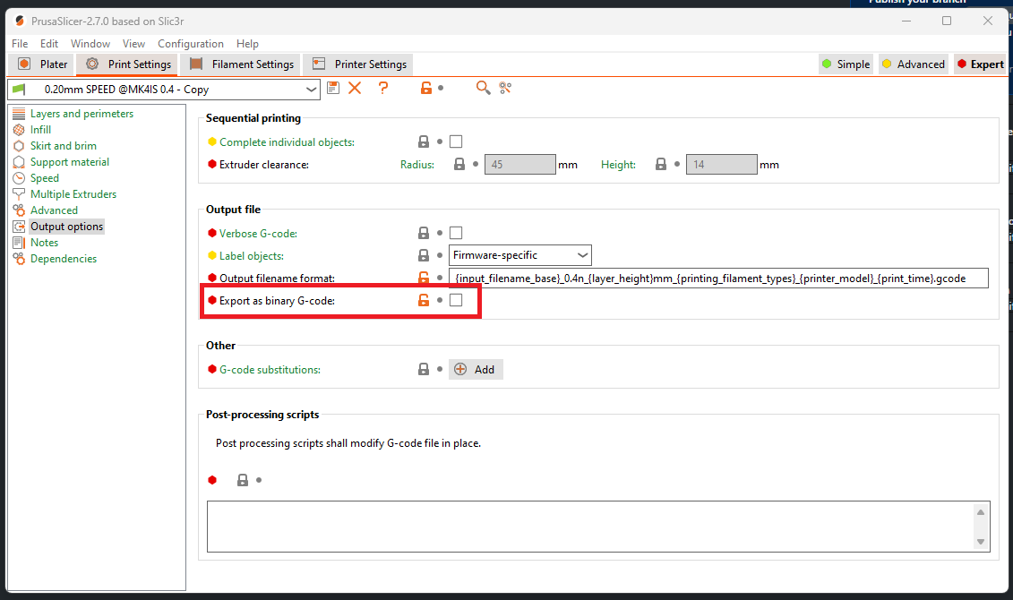Open Label objects Firmware-specific dropdown

(x=520, y=255)
